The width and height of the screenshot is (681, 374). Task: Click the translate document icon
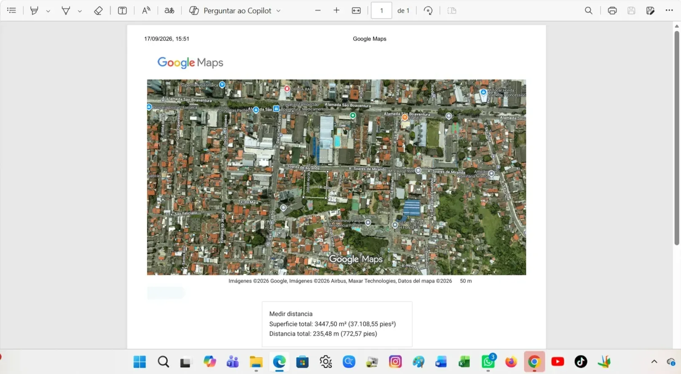pos(170,11)
